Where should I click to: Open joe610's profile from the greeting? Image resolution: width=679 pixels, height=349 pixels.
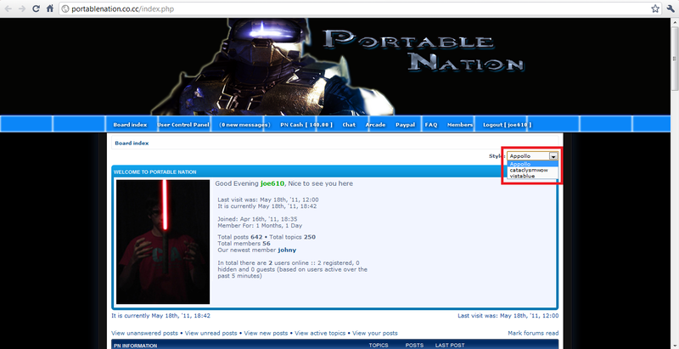272,183
